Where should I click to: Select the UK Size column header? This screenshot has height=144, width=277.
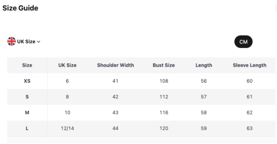coord(67,65)
